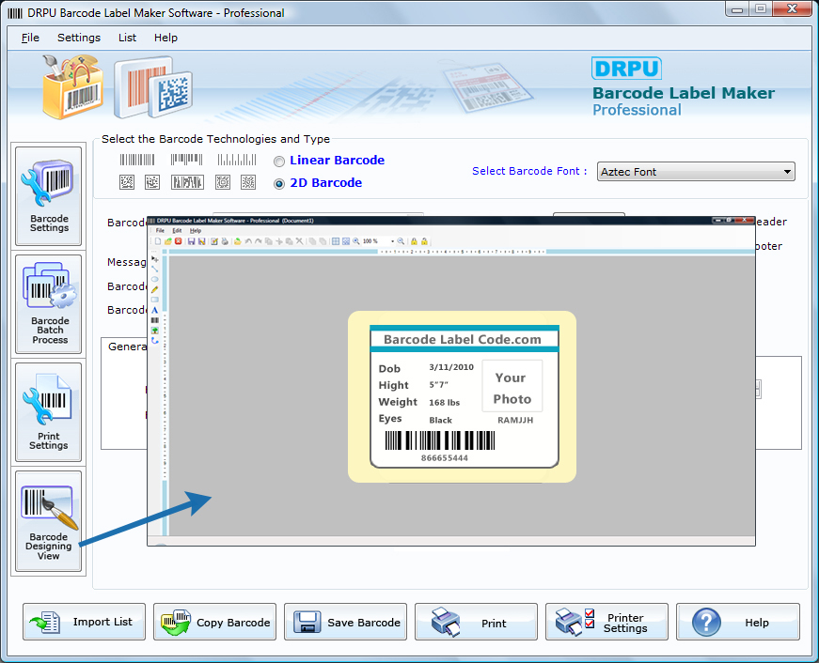The image size is (819, 663).
Task: Click the 'Black' eyes value on label
Action: pos(440,421)
